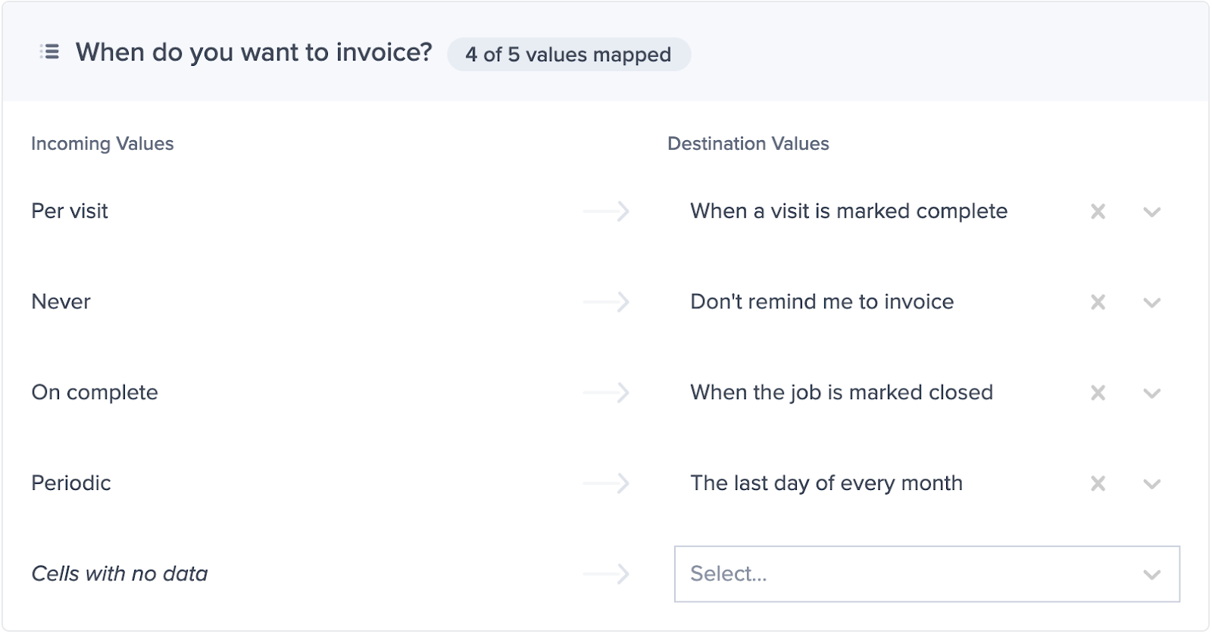The image size is (1212, 634).
Task: Remove 'The last day of every month' mapping
Action: [1098, 483]
